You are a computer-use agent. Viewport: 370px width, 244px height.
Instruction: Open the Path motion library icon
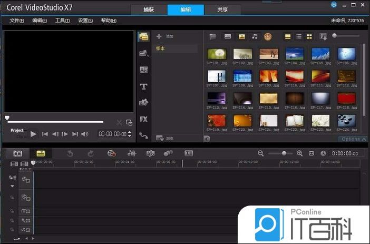tap(143, 135)
